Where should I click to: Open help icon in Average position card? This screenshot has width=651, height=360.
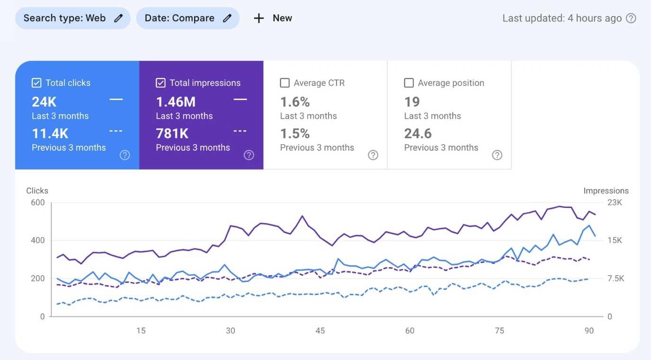coord(497,155)
